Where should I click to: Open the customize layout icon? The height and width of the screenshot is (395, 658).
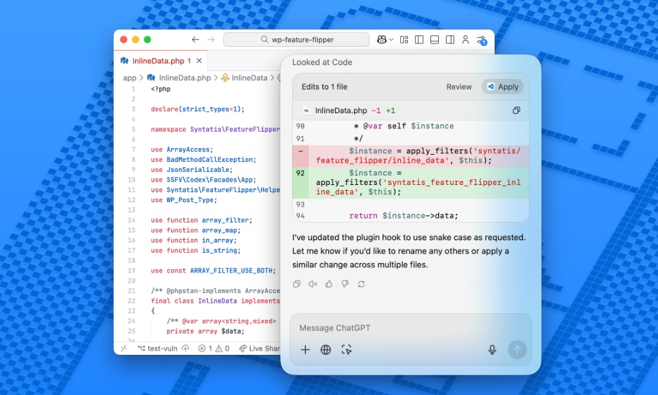pyautogui.click(x=404, y=39)
